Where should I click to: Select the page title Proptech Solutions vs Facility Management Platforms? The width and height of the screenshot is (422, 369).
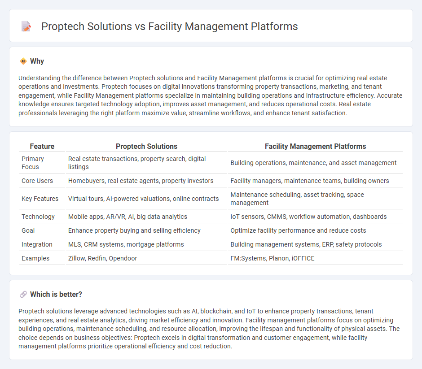tap(169, 26)
